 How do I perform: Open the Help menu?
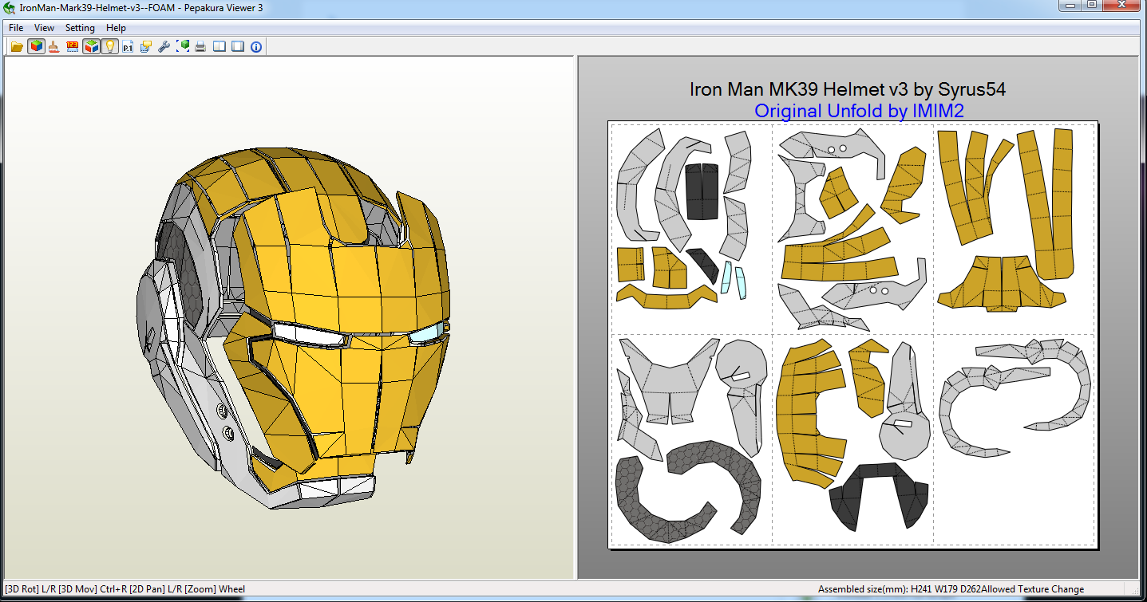tap(116, 28)
